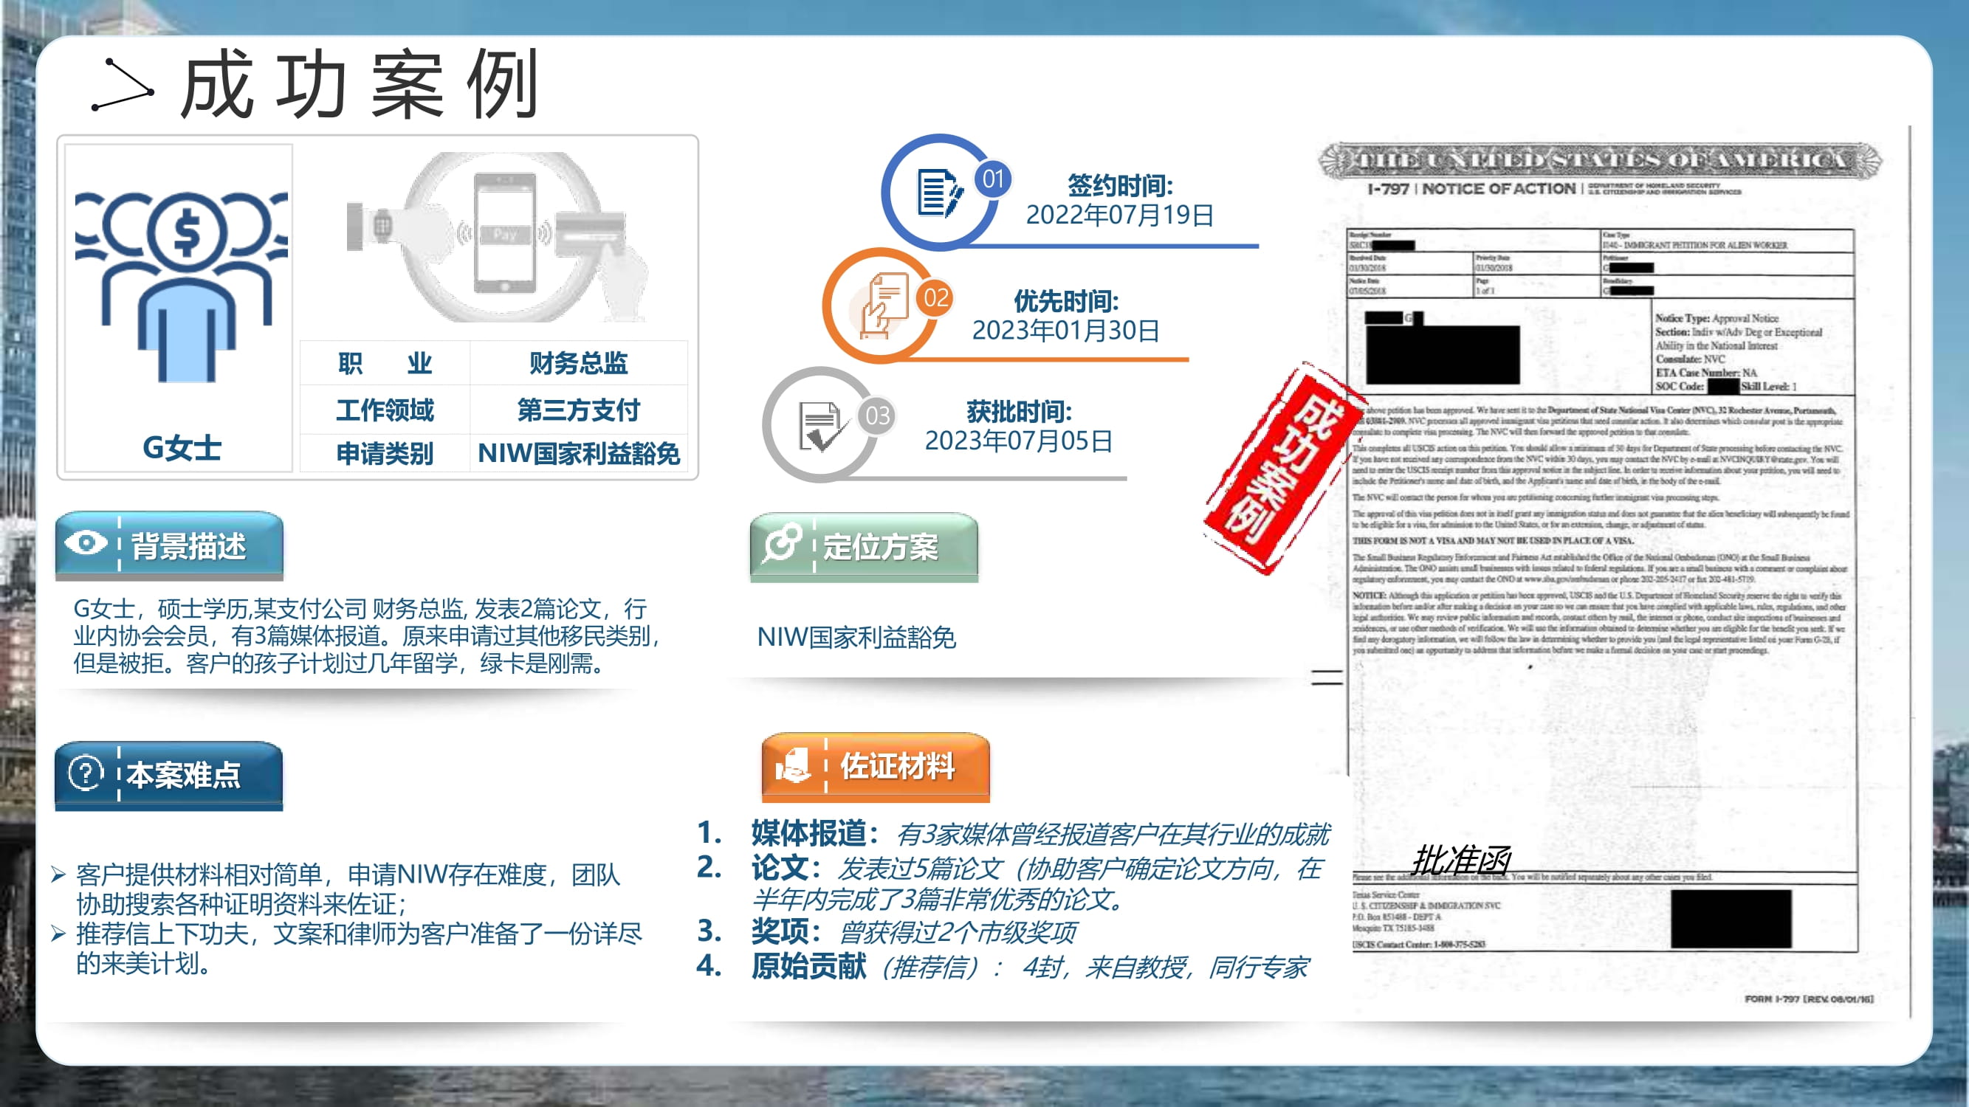
Task: Click the orange 佐证材料 banner button
Action: click(x=875, y=766)
